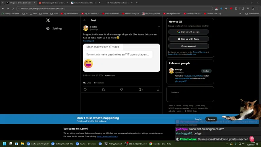Like the post with heart icon
Viewport: 261px width, 147px height.
click(121, 90)
